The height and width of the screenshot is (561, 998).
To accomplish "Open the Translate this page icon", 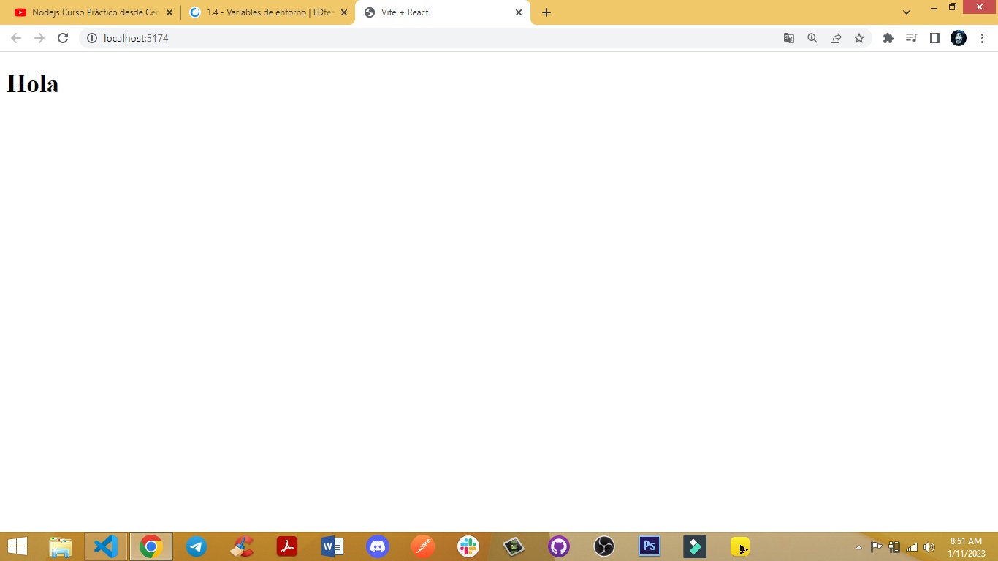I will pos(789,38).
